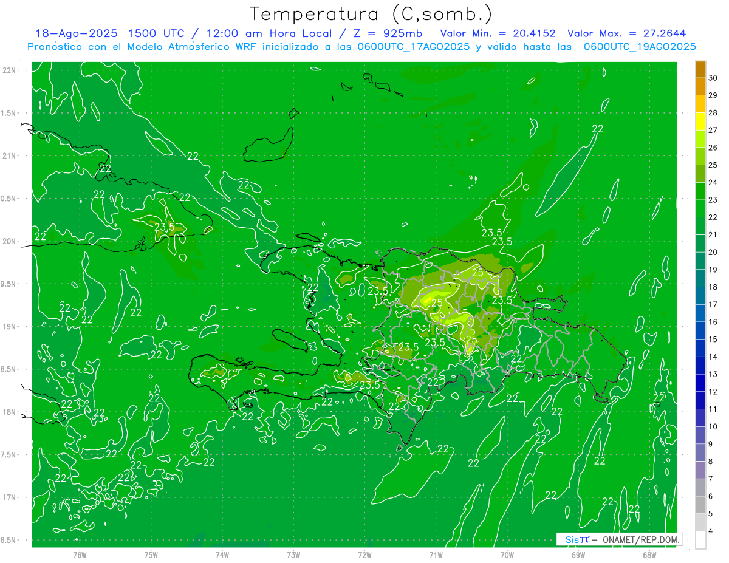Viewport: 729px width, 563px height.
Task: Click the "19N" latitude axis label
Action: click(10, 327)
